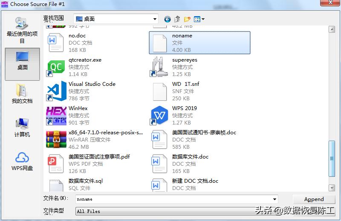Open the view menu icon in toolbar
Screen dimensions: 341x221
click(199, 19)
